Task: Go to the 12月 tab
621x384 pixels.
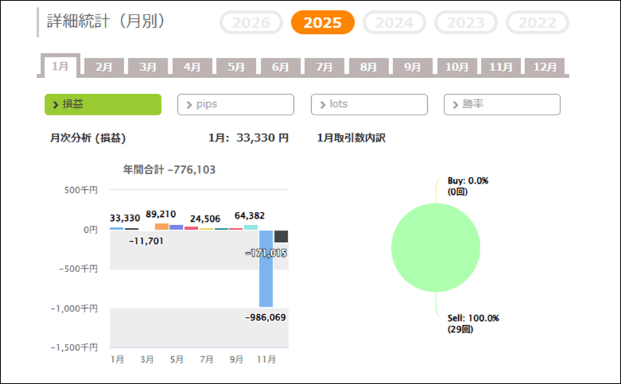Action: coord(545,67)
